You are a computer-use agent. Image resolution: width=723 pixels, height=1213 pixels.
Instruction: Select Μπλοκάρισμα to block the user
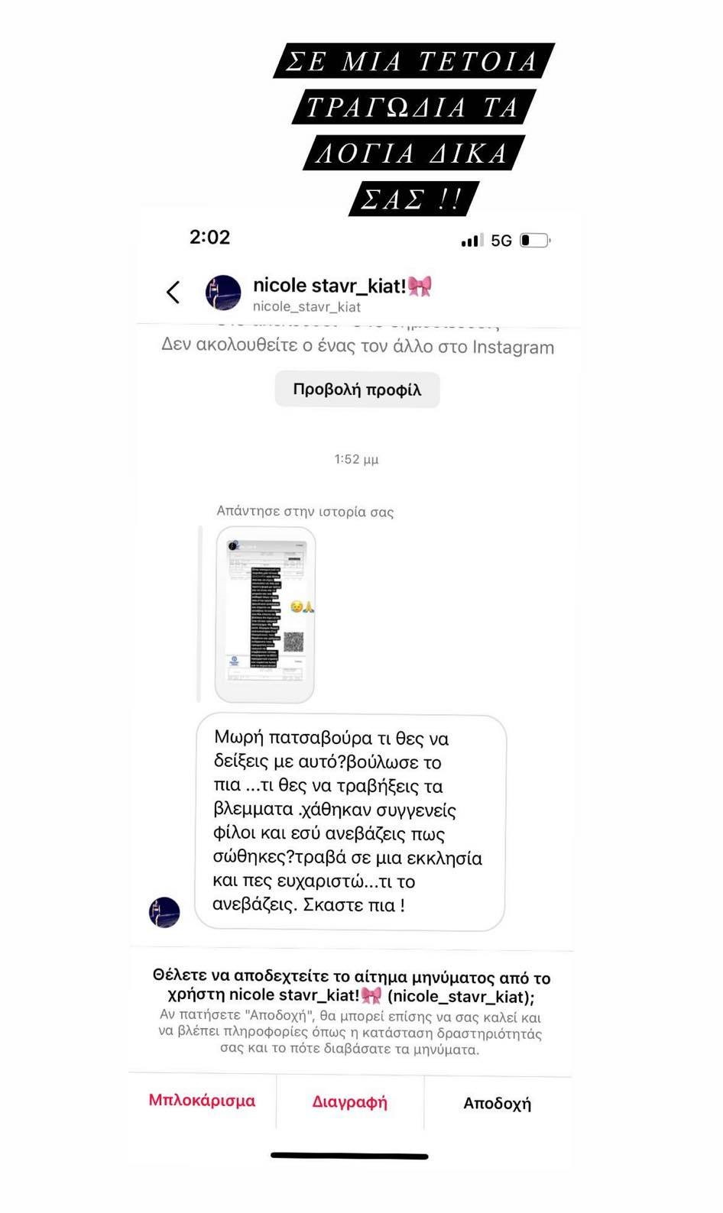pyautogui.click(x=202, y=1101)
